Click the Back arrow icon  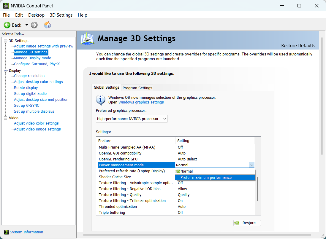coord(7,25)
